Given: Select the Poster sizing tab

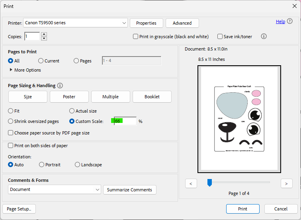Looking at the screenshot, I should pos(69,97).
